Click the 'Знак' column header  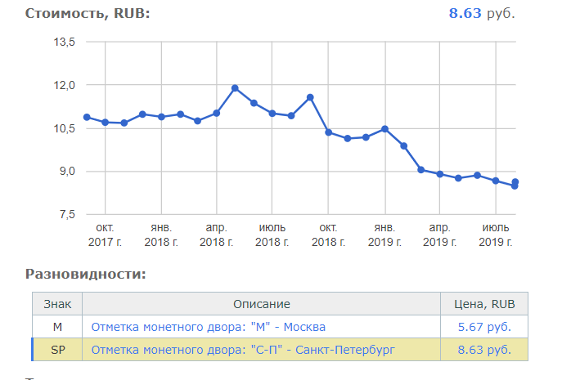point(57,304)
